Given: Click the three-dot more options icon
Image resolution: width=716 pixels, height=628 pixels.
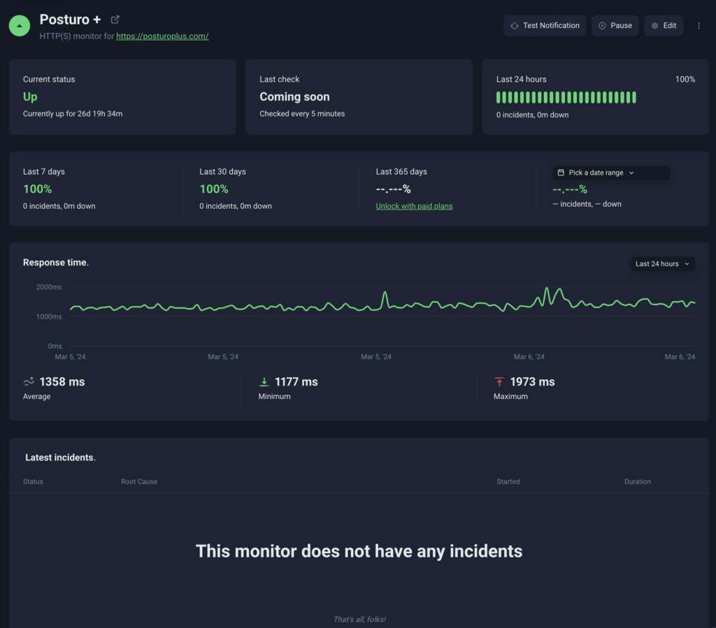Looking at the screenshot, I should tap(699, 26).
